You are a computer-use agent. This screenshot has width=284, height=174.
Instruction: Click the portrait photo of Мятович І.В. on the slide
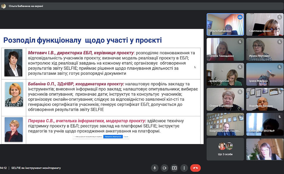tap(13, 63)
